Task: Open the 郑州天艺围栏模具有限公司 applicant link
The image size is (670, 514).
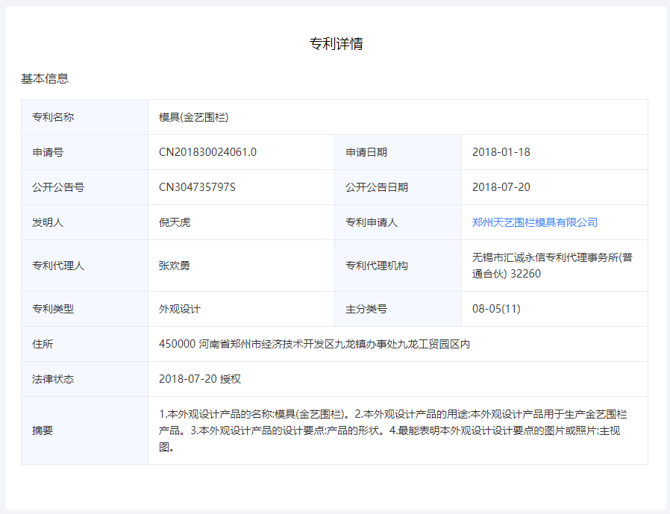Action: point(534,222)
